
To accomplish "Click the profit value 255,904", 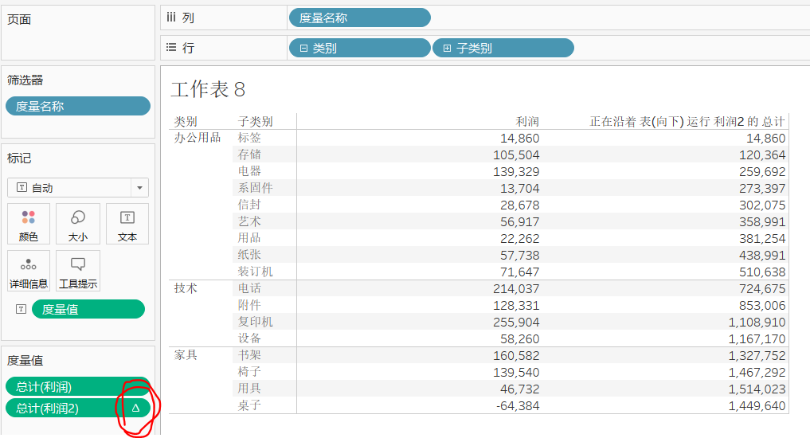I will (516, 323).
